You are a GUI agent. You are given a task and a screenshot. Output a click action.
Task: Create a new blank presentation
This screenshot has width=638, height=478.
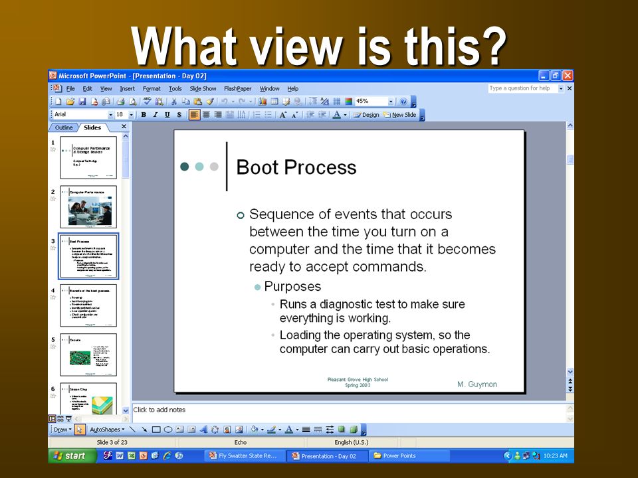[58, 101]
